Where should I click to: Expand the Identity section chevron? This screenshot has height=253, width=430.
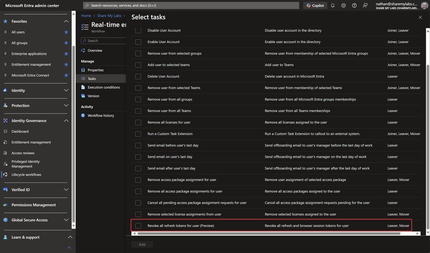(x=66, y=90)
